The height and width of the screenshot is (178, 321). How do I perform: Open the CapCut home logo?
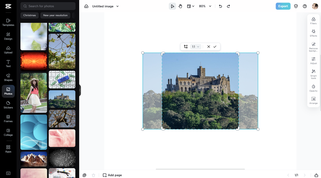point(8,6)
